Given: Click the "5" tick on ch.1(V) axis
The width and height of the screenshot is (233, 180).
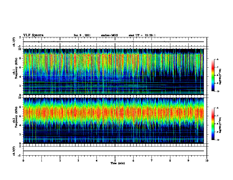Looking at the screenshot, I should pyautogui.click(x=20, y=37).
